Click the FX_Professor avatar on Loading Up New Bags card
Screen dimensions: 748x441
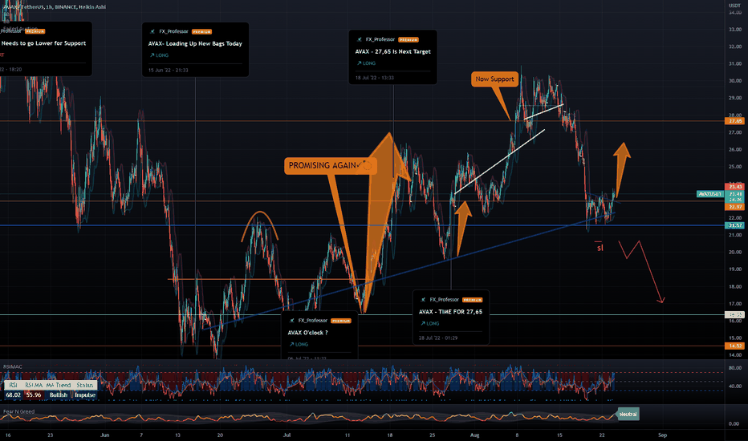[x=152, y=31]
